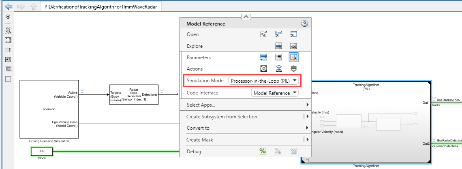462x169 pixels.
Task: Toggle the Area box tool in palette
Action: [x=8, y=79]
